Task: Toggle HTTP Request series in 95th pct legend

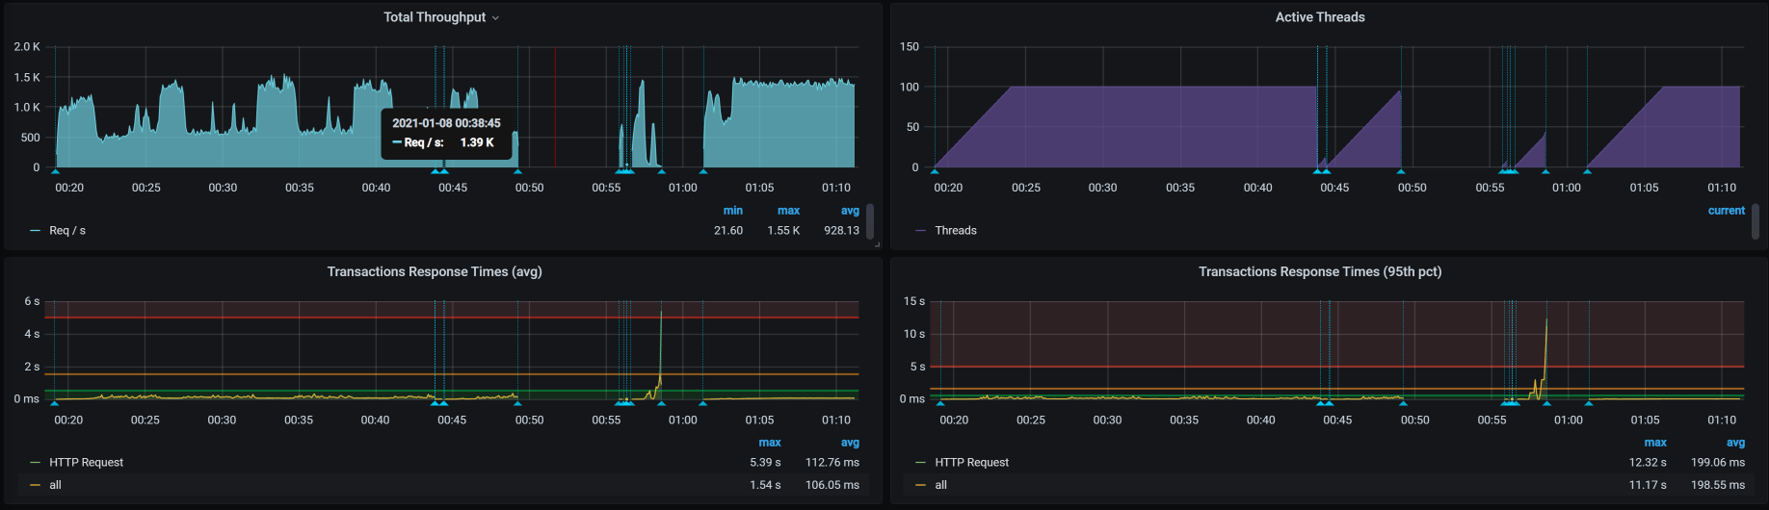Action: (x=971, y=463)
